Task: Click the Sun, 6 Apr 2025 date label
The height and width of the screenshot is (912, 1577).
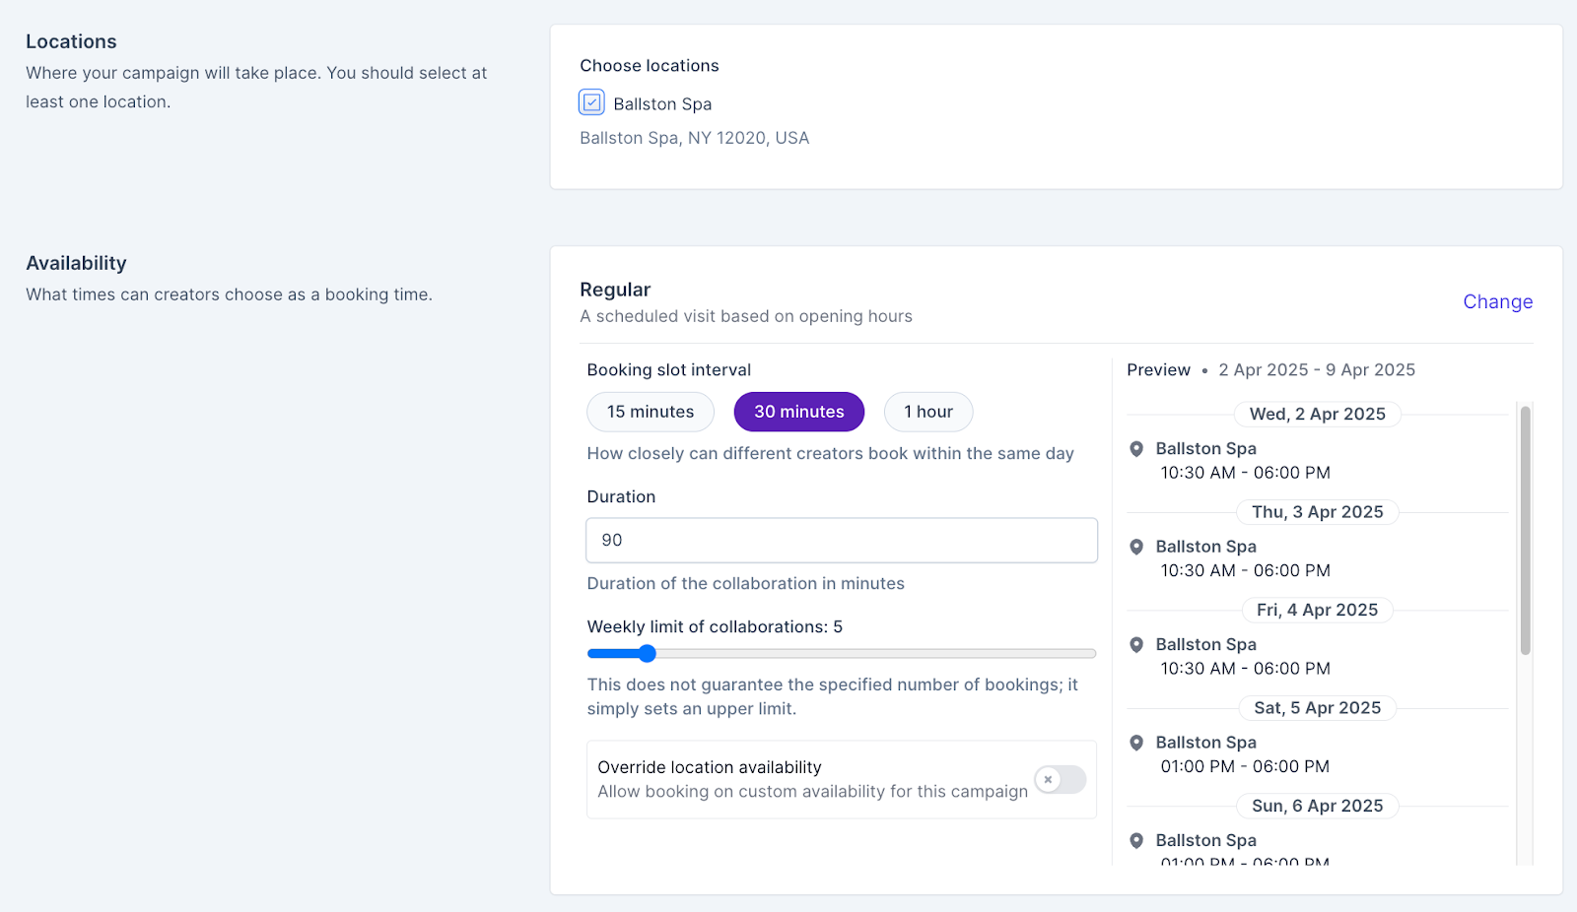Action: pyautogui.click(x=1317, y=807)
